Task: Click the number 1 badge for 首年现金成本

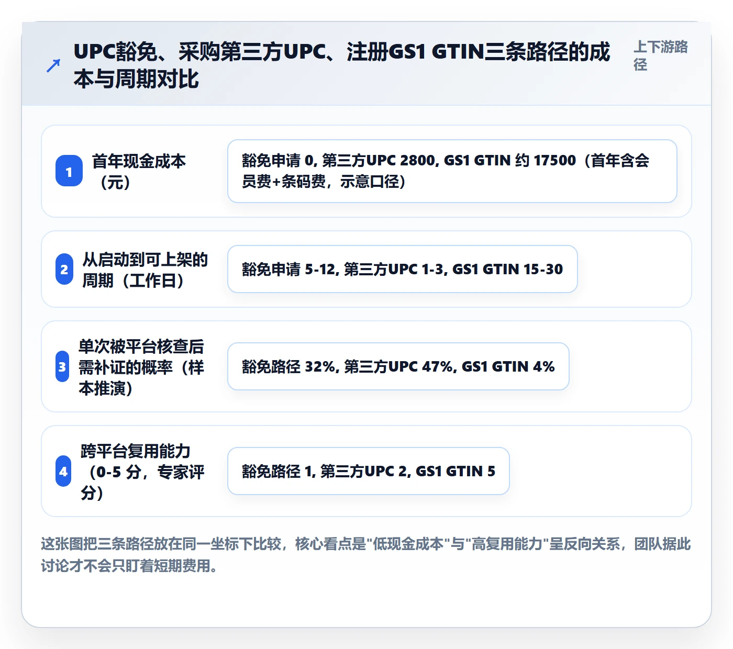Action: (69, 171)
